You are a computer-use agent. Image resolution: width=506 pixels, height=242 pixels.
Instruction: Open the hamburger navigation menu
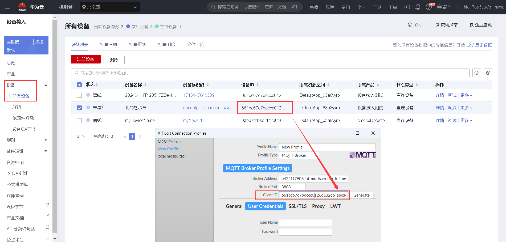(x=7, y=7)
